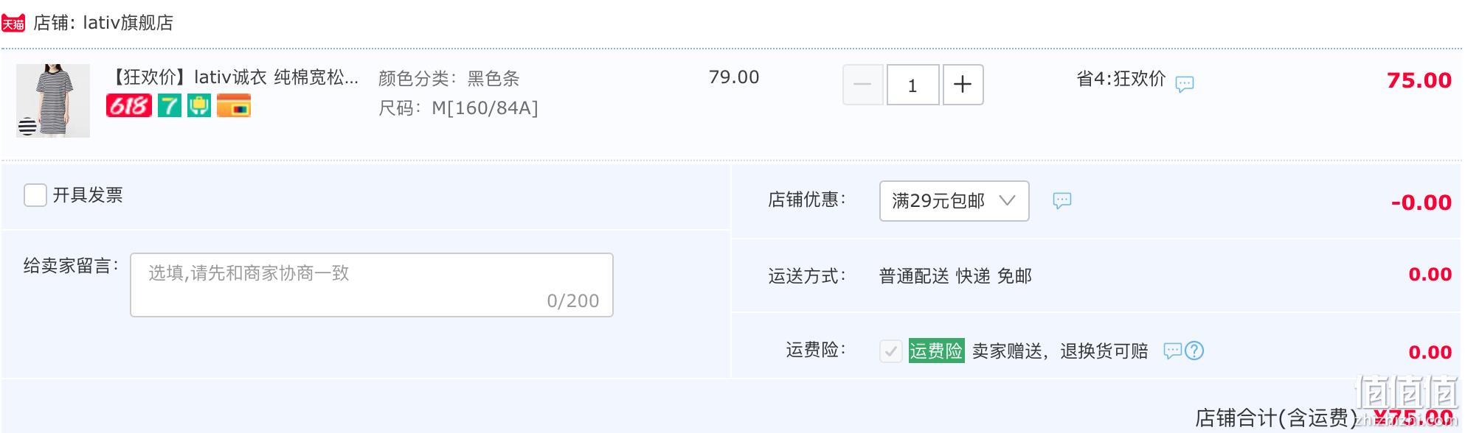Click the red 618 promotion badge

tap(129, 105)
